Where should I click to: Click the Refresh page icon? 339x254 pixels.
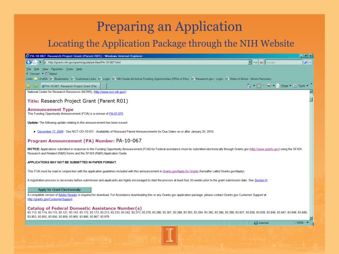tap(255, 62)
